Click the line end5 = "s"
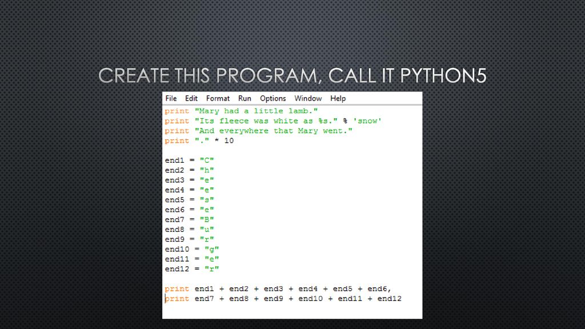 pyautogui.click(x=190, y=200)
